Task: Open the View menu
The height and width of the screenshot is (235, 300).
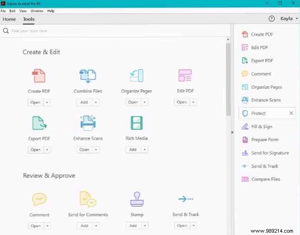Action: point(23,11)
